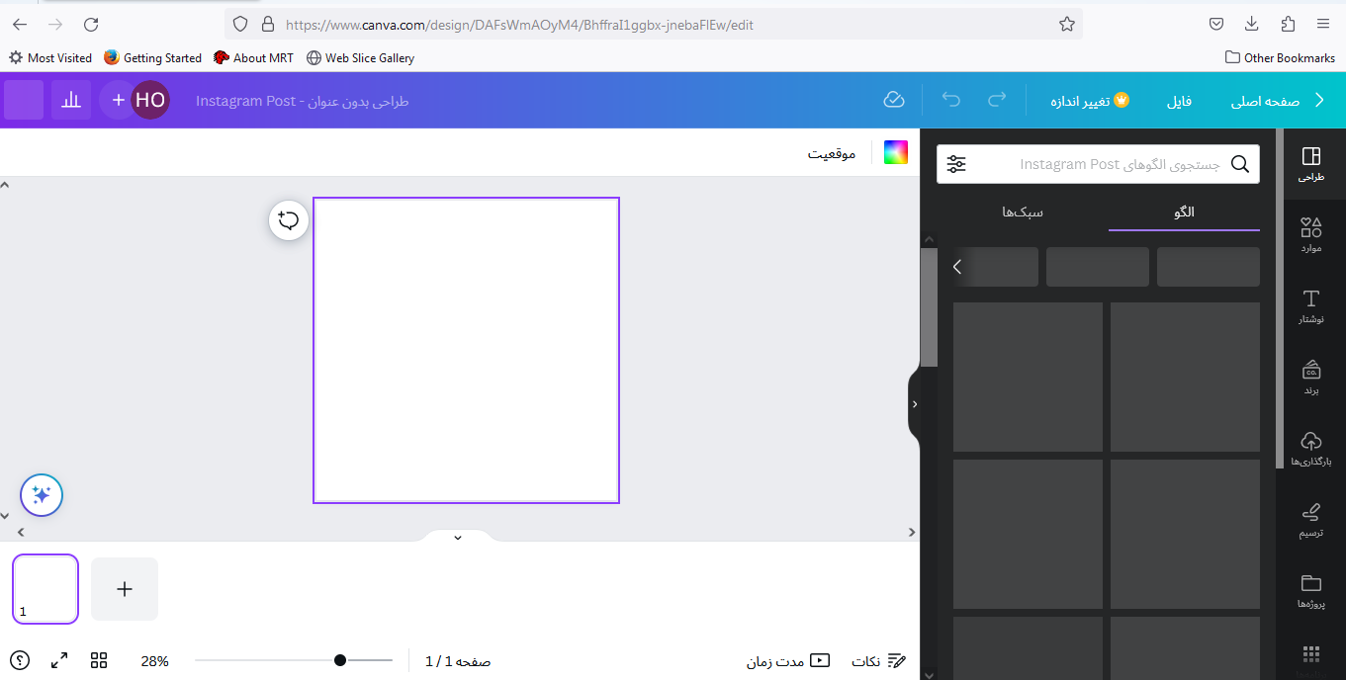Open the Other Bookmarks folder
1346x680 pixels.
point(1280,58)
